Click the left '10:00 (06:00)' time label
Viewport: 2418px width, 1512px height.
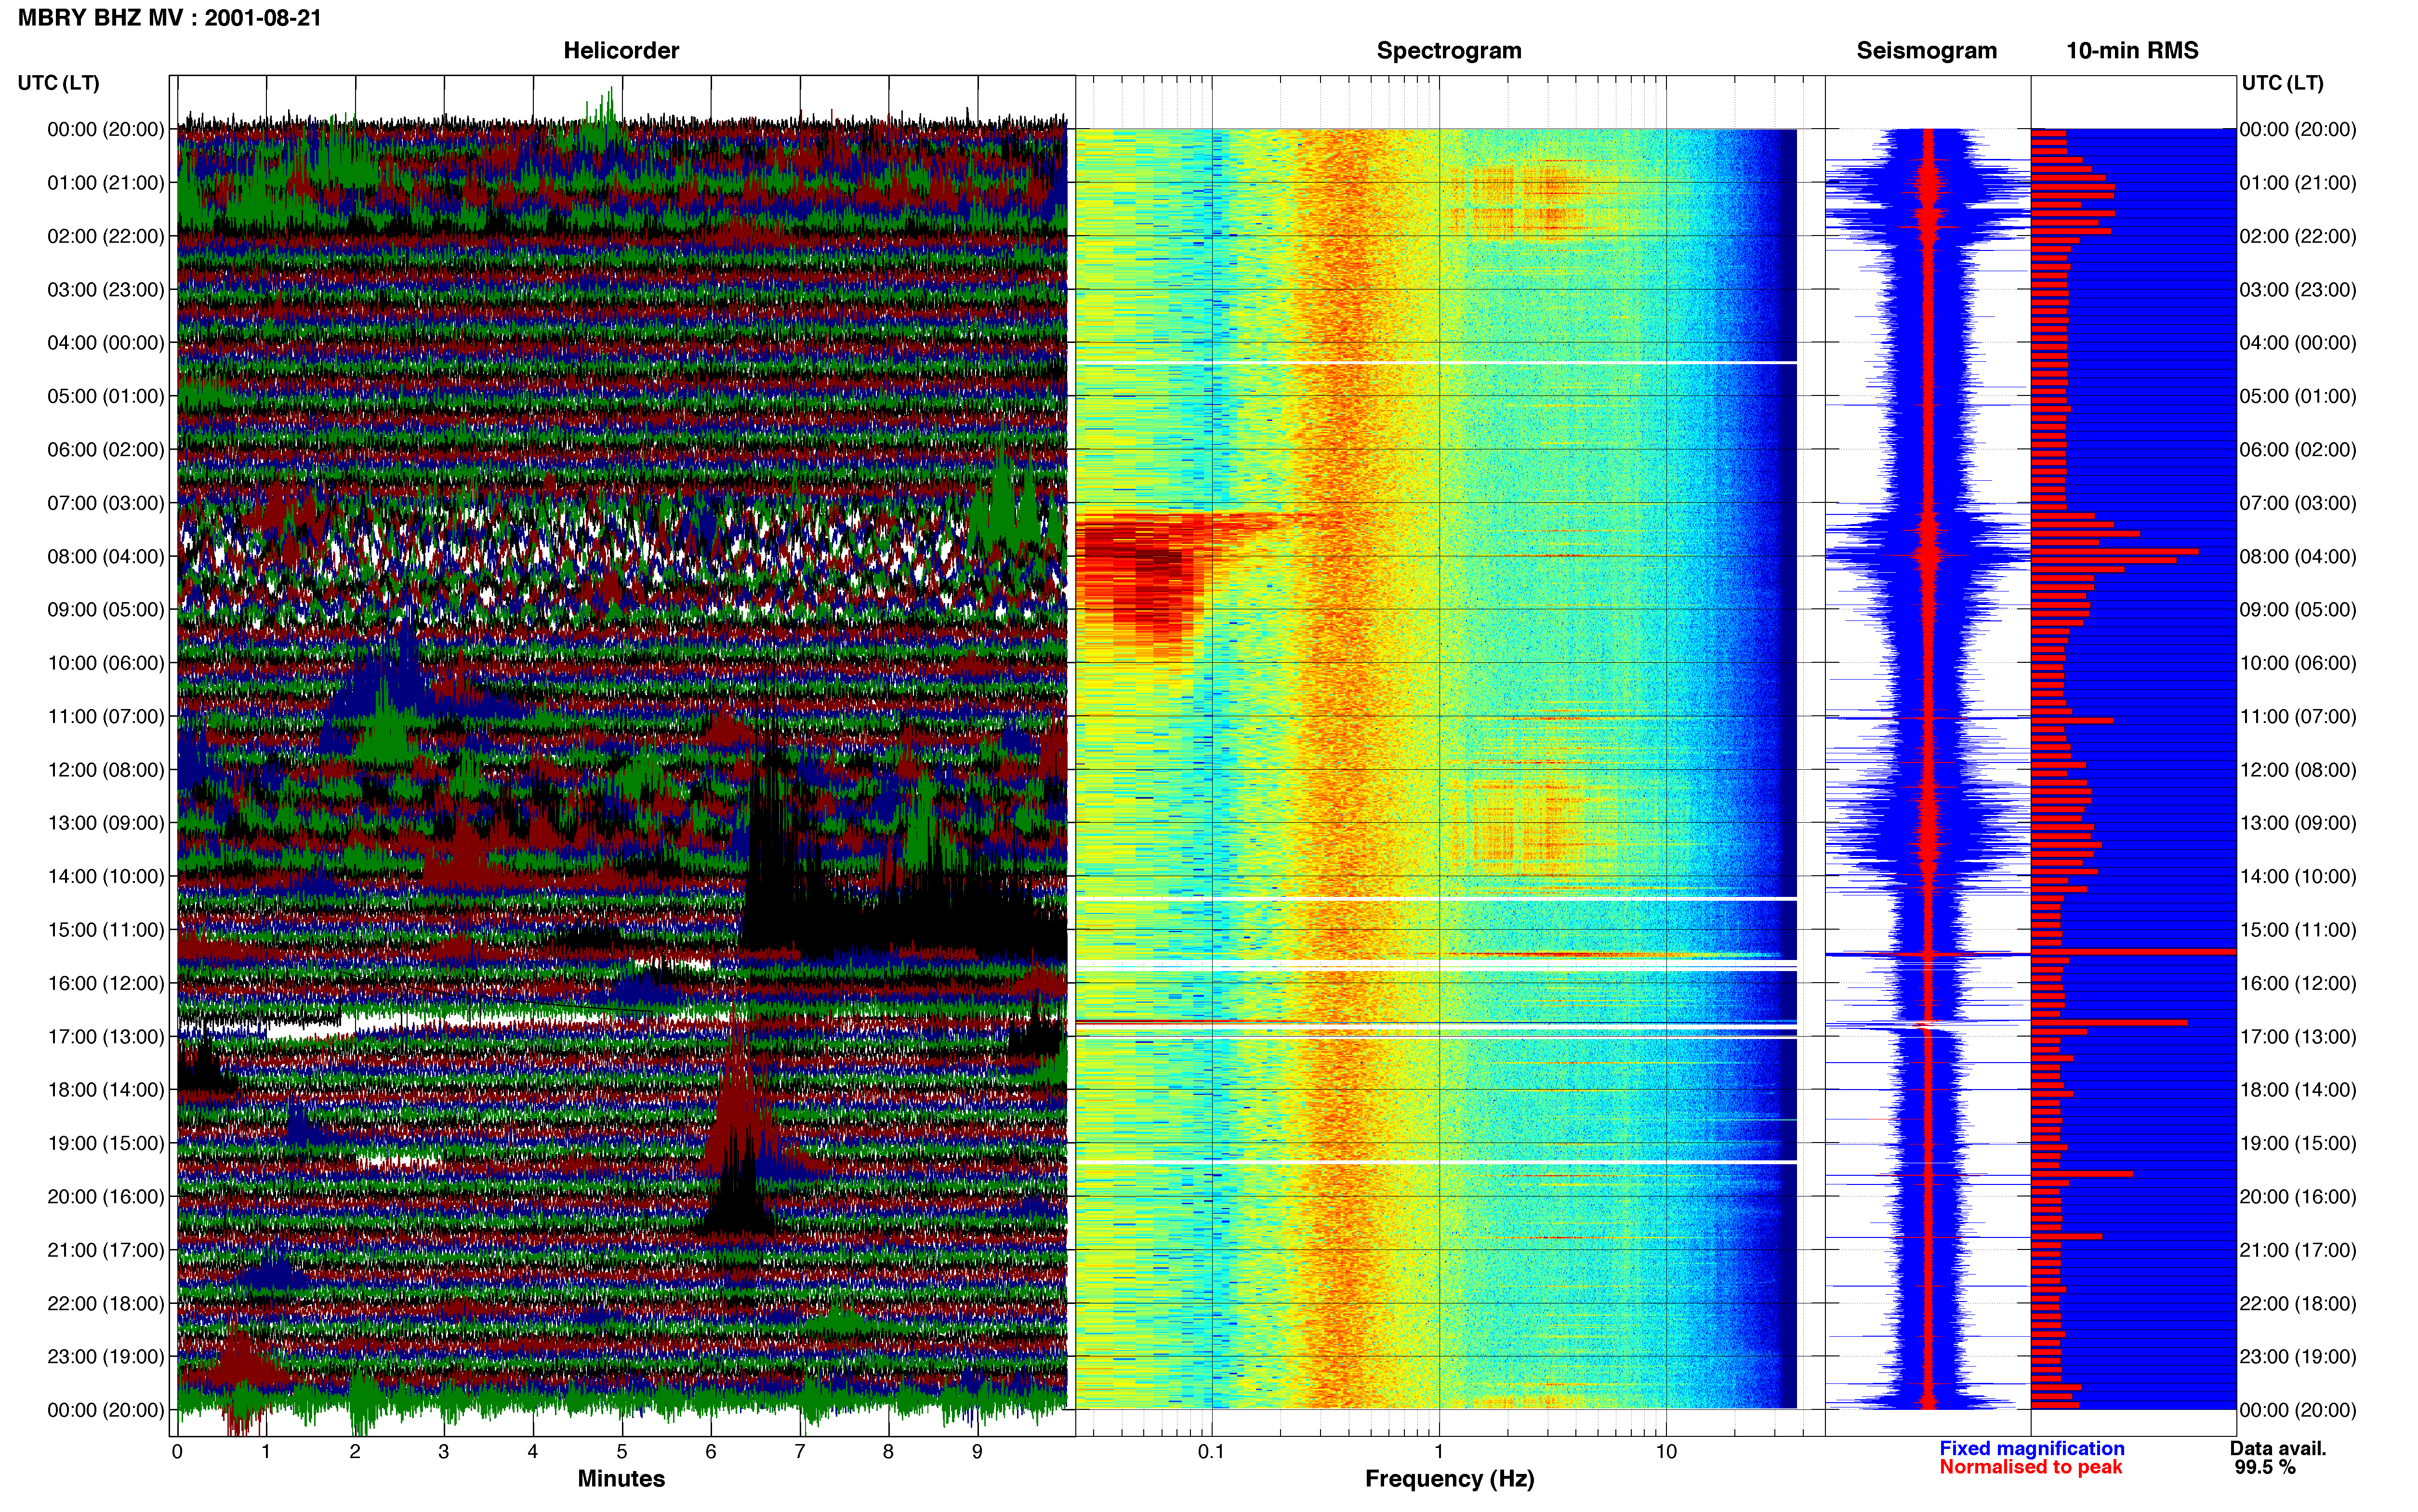pyautogui.click(x=106, y=663)
